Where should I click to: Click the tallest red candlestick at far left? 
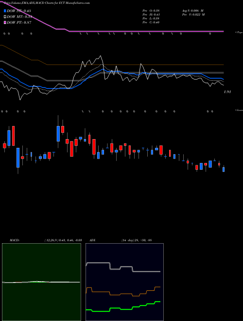(x=13, y=136)
